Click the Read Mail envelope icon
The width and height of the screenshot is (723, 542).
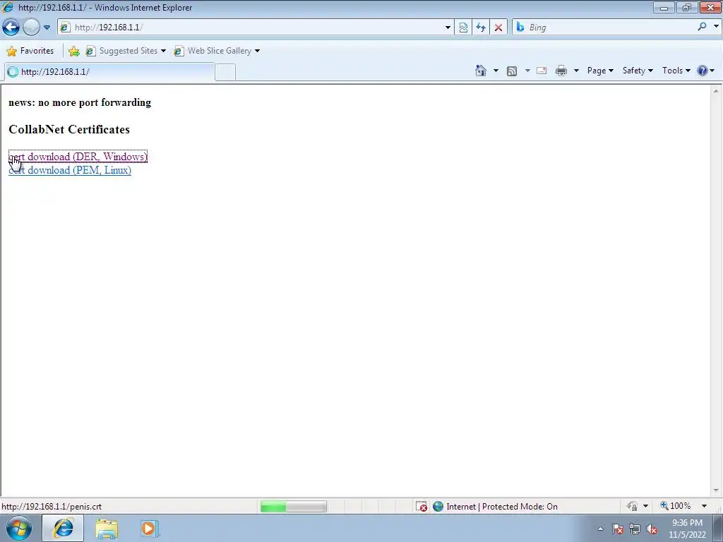[542, 71]
